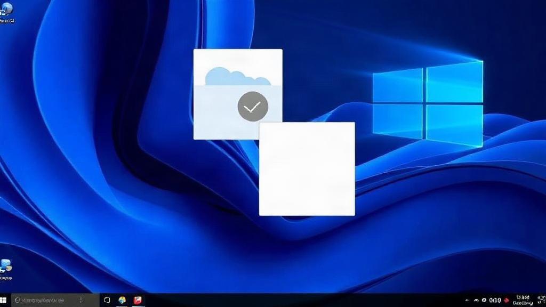
Task: Launch the colorful round taskbar app
Action: pyautogui.click(x=122, y=300)
